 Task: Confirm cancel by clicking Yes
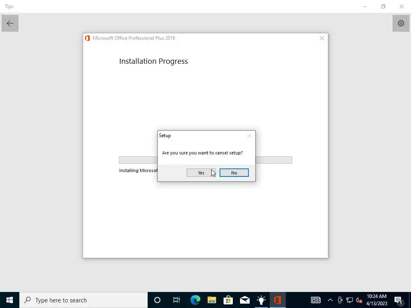(x=201, y=172)
